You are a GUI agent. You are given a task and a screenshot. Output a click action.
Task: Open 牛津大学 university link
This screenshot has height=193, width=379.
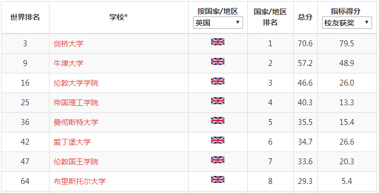(68, 63)
